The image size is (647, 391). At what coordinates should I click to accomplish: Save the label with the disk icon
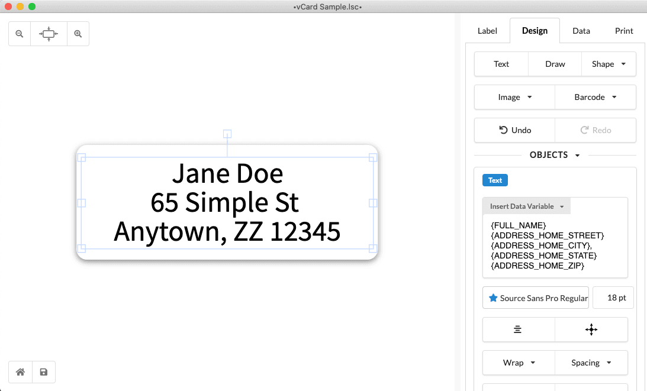(x=43, y=372)
